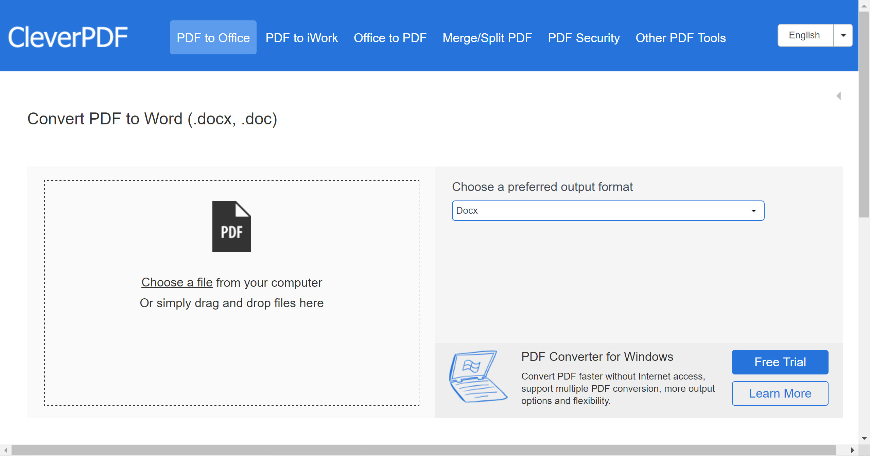Click the scroll up arrow
870x456 pixels.
[864, 6]
